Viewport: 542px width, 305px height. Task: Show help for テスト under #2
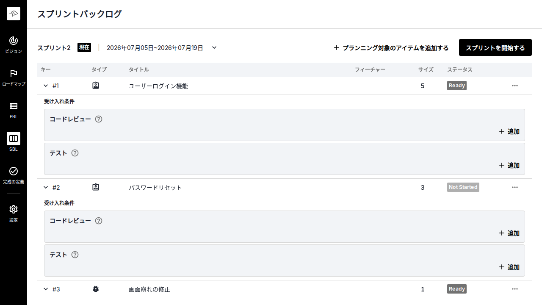[x=75, y=255]
